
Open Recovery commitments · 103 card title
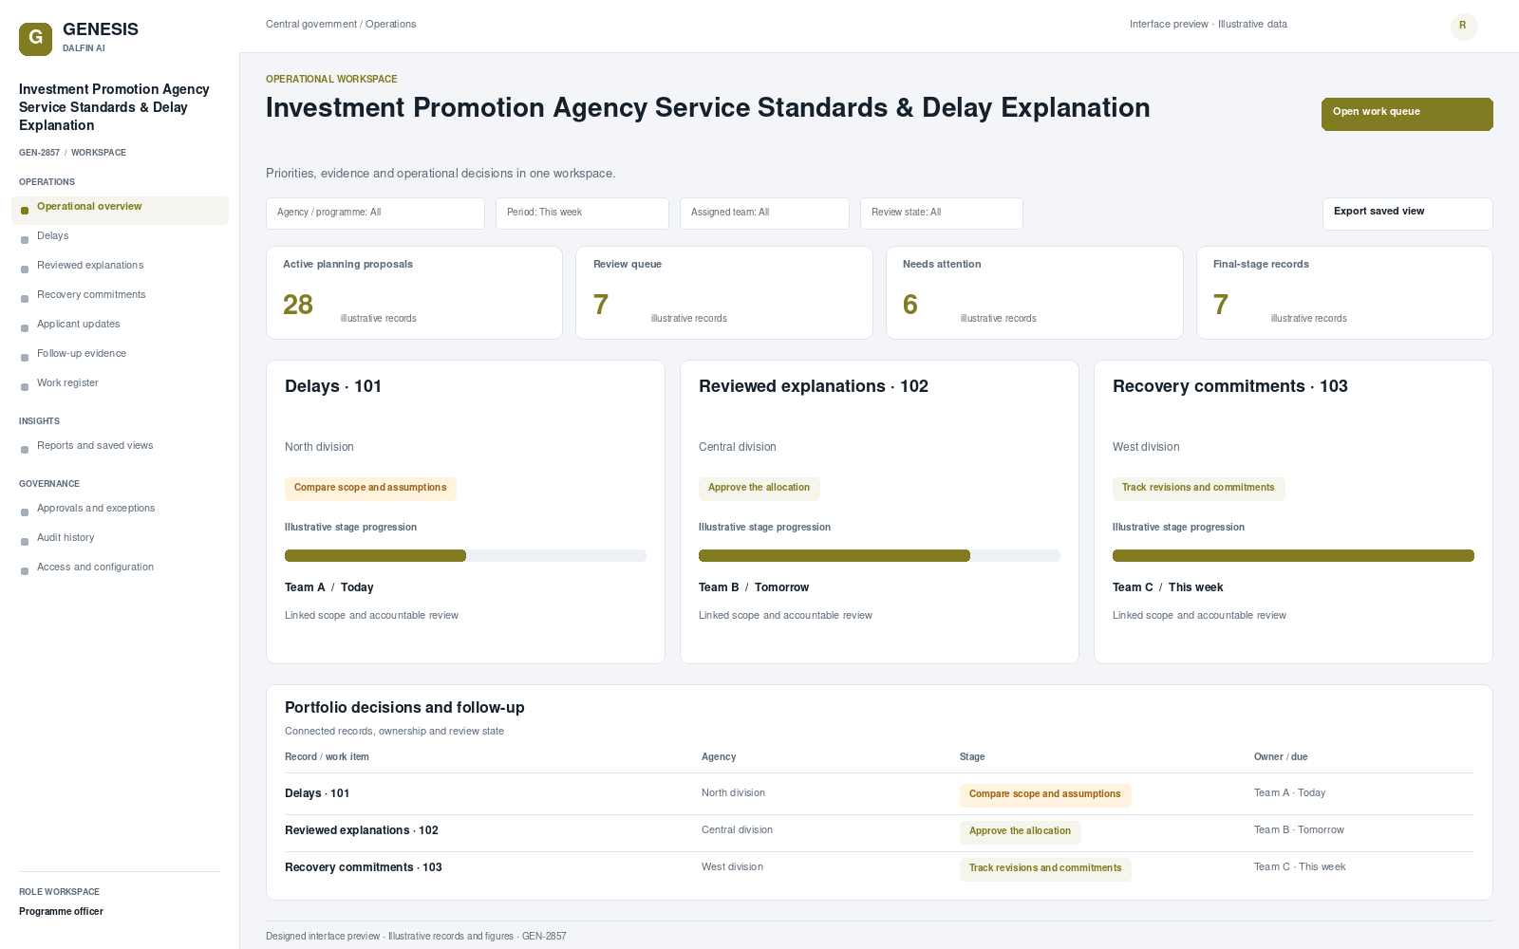tap(1230, 386)
